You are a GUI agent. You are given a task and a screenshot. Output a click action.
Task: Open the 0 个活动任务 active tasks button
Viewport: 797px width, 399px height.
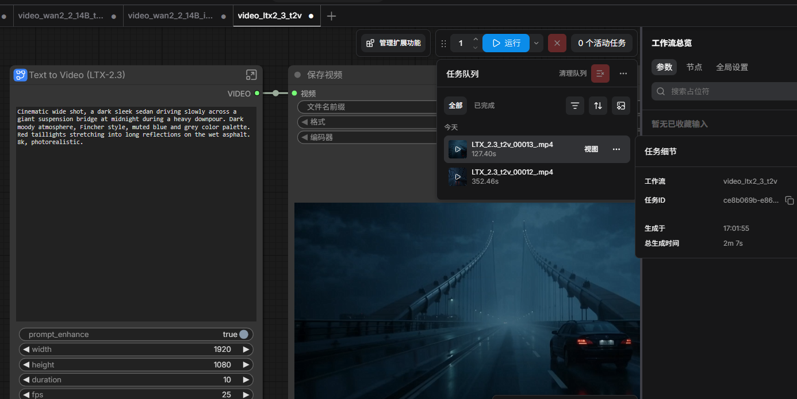click(x=601, y=43)
